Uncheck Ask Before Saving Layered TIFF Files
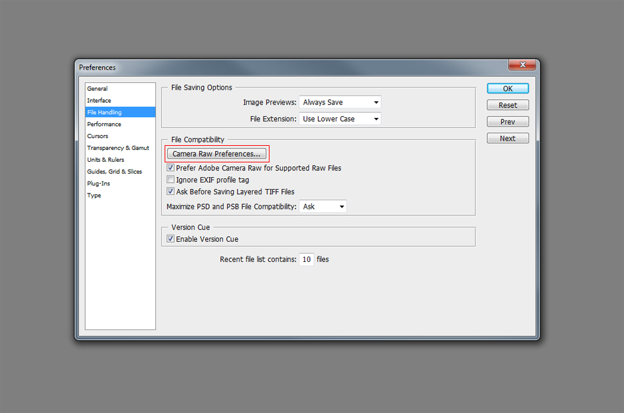The width and height of the screenshot is (624, 413). [x=171, y=191]
